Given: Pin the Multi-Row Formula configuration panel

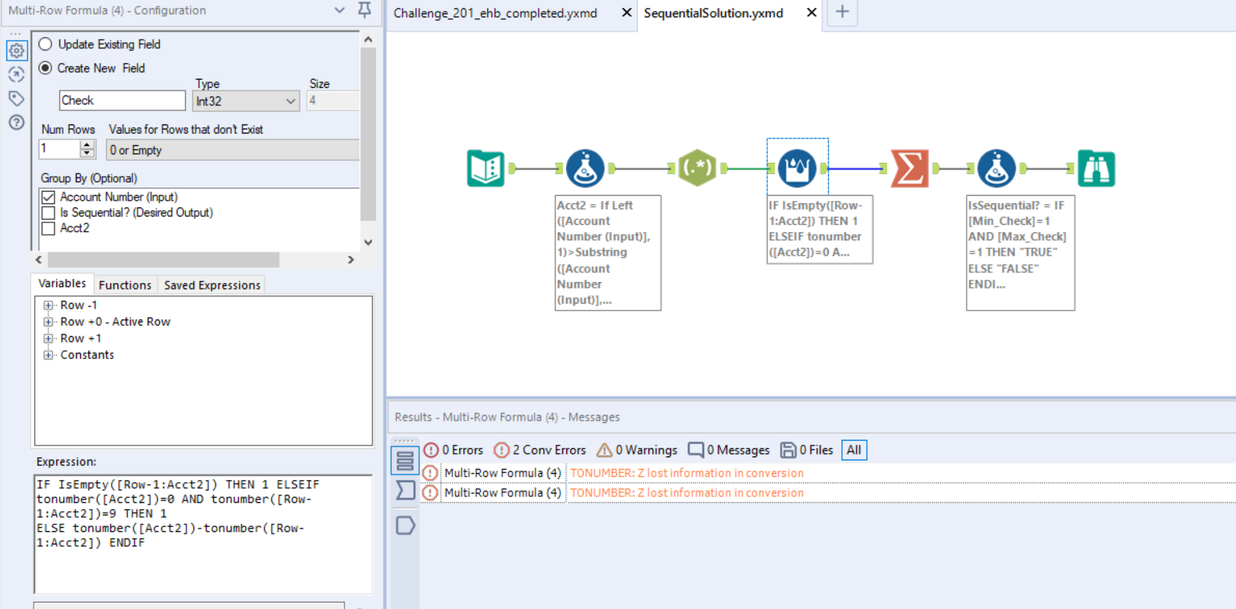Looking at the screenshot, I should click(365, 10).
